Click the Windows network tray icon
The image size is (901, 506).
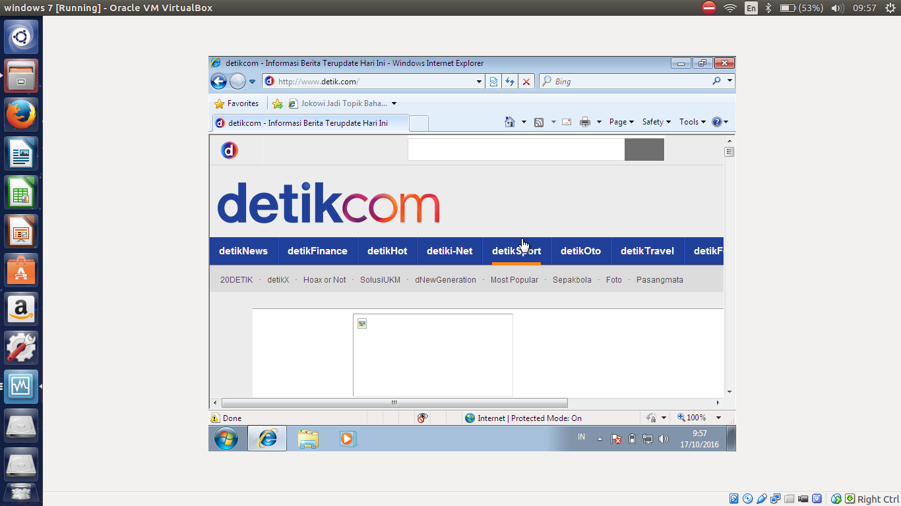[648, 439]
